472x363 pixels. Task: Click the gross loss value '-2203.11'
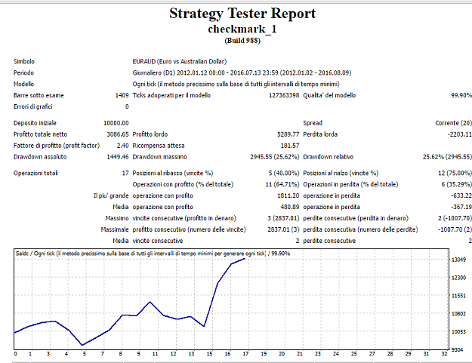pyautogui.click(x=460, y=134)
